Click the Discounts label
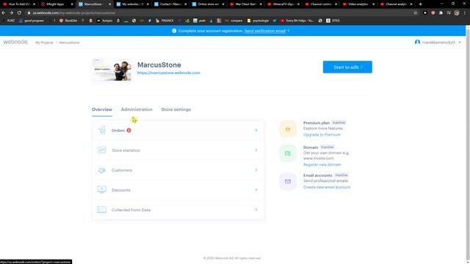 coord(120,190)
